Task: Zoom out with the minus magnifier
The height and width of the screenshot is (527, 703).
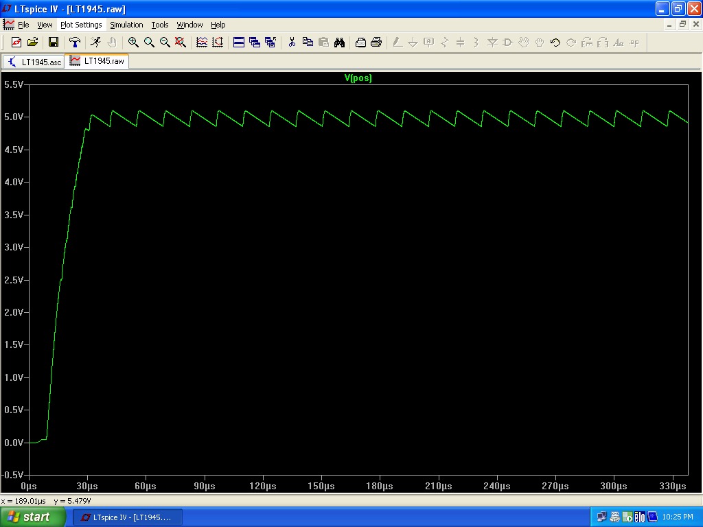Action: point(165,42)
